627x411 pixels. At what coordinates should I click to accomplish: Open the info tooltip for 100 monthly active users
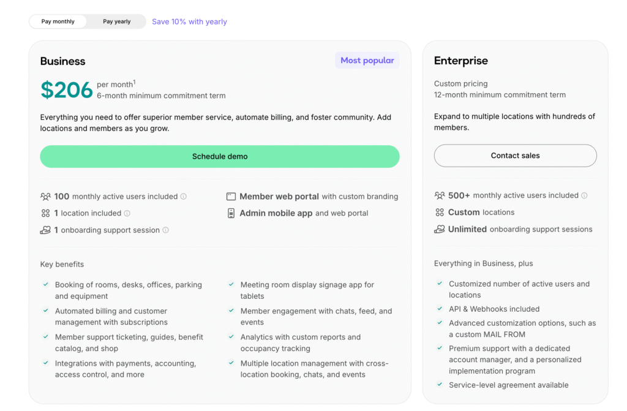183,197
